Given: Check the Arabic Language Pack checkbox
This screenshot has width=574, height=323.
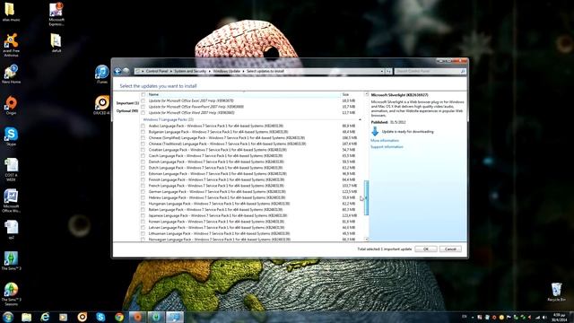Looking at the screenshot, I should pyautogui.click(x=143, y=126).
